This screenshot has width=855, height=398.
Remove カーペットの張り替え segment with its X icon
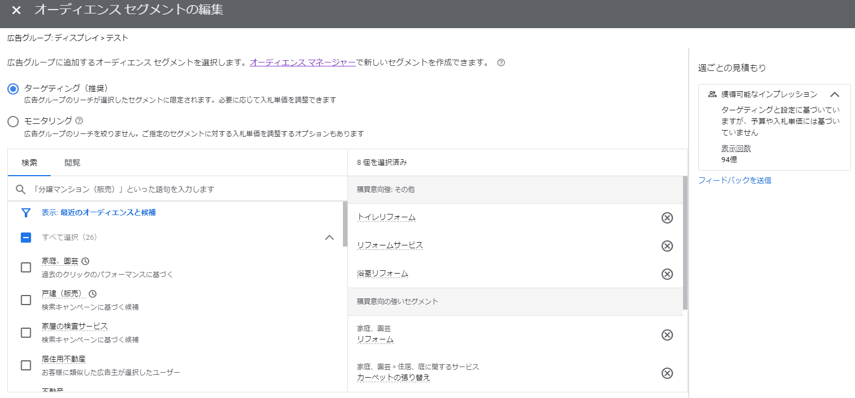coord(667,373)
